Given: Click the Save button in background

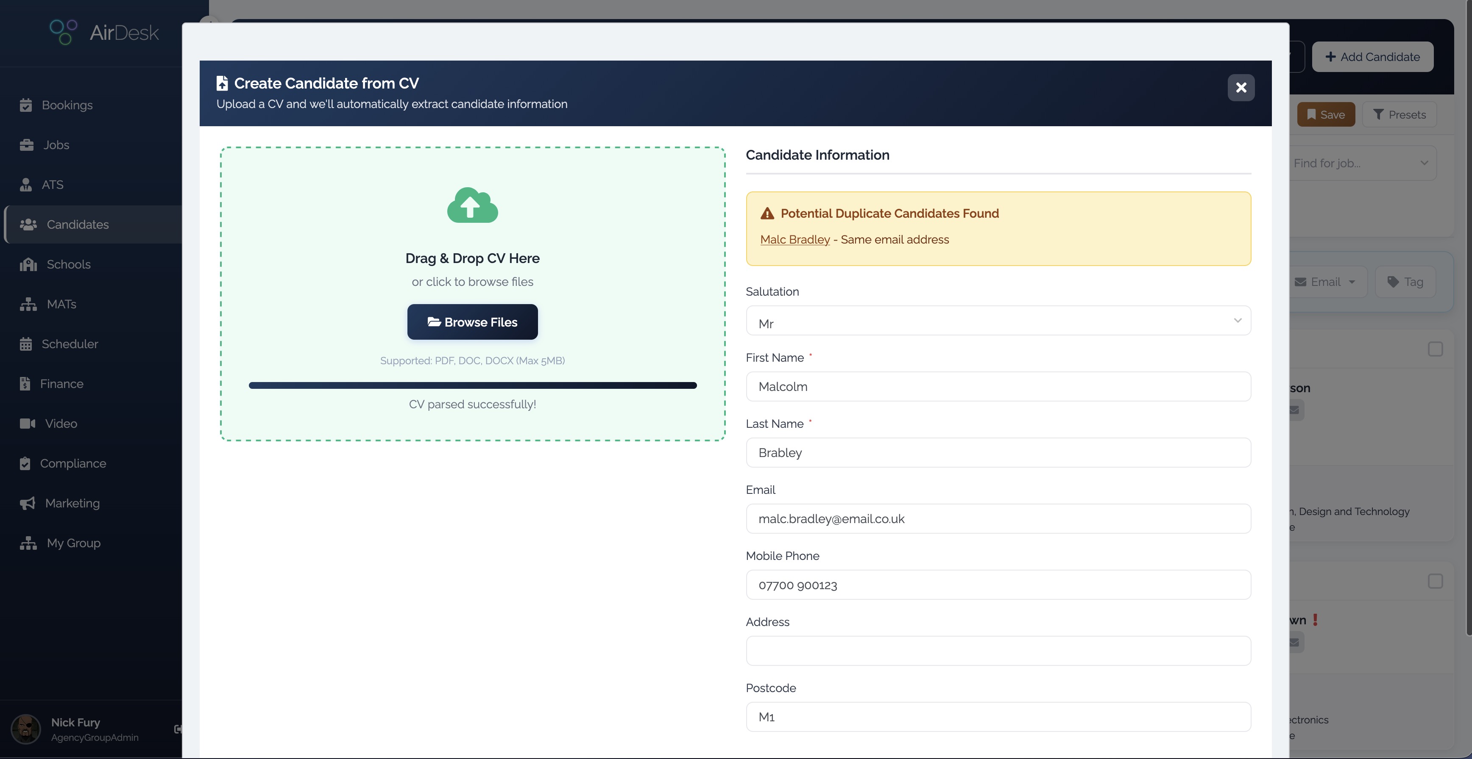Looking at the screenshot, I should coord(1326,115).
